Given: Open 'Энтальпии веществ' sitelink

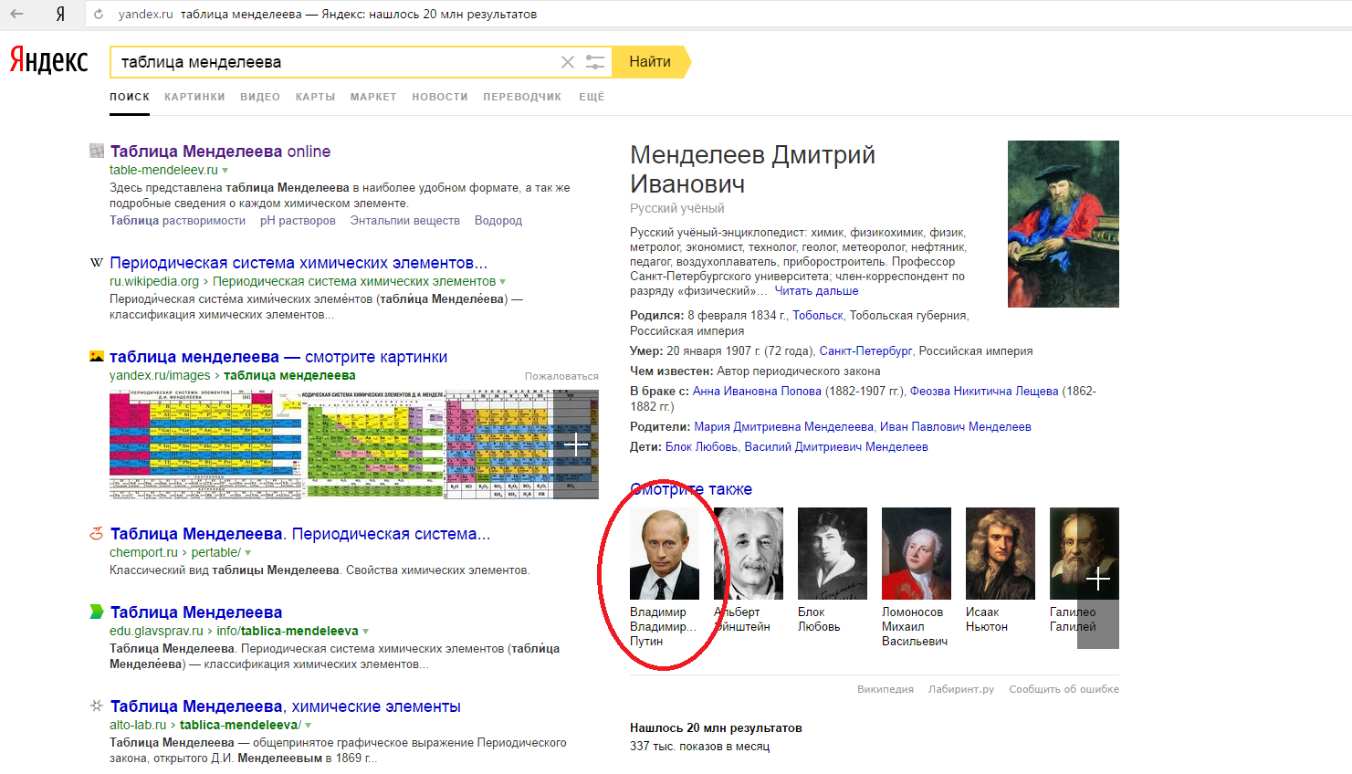Looking at the screenshot, I should tap(405, 221).
